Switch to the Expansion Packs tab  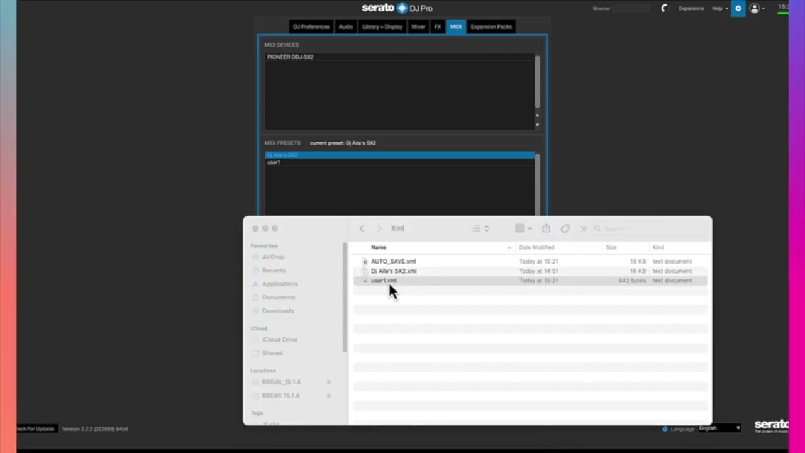point(491,26)
